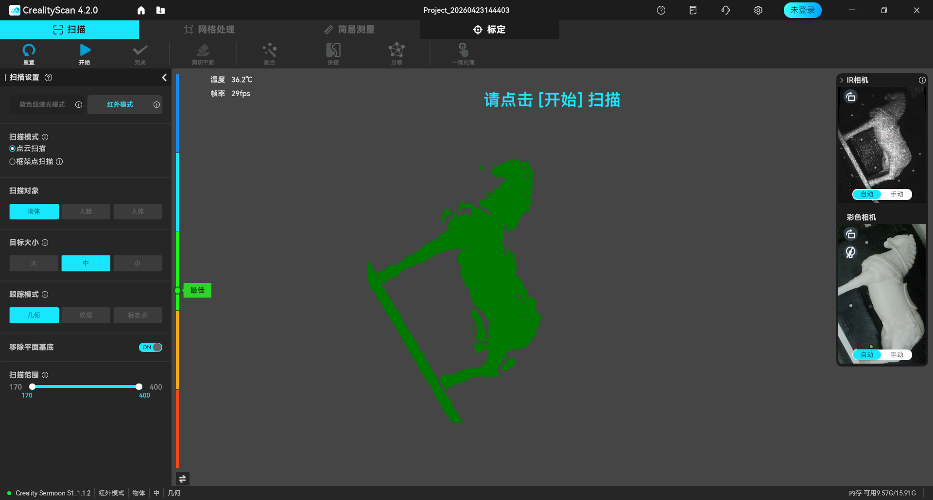Collapse the 扫描设置 side panel arrow
This screenshot has width=933, height=500.
point(164,78)
